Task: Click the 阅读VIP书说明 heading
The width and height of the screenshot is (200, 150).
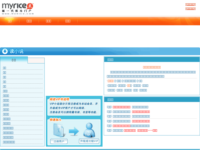Action: click(59, 99)
